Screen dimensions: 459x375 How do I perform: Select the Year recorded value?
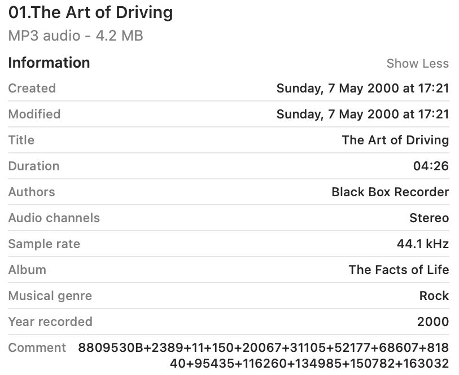click(x=433, y=322)
